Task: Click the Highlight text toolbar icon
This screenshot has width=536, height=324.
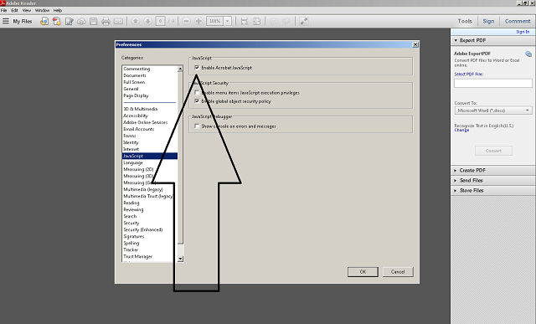Action: pos(286,21)
